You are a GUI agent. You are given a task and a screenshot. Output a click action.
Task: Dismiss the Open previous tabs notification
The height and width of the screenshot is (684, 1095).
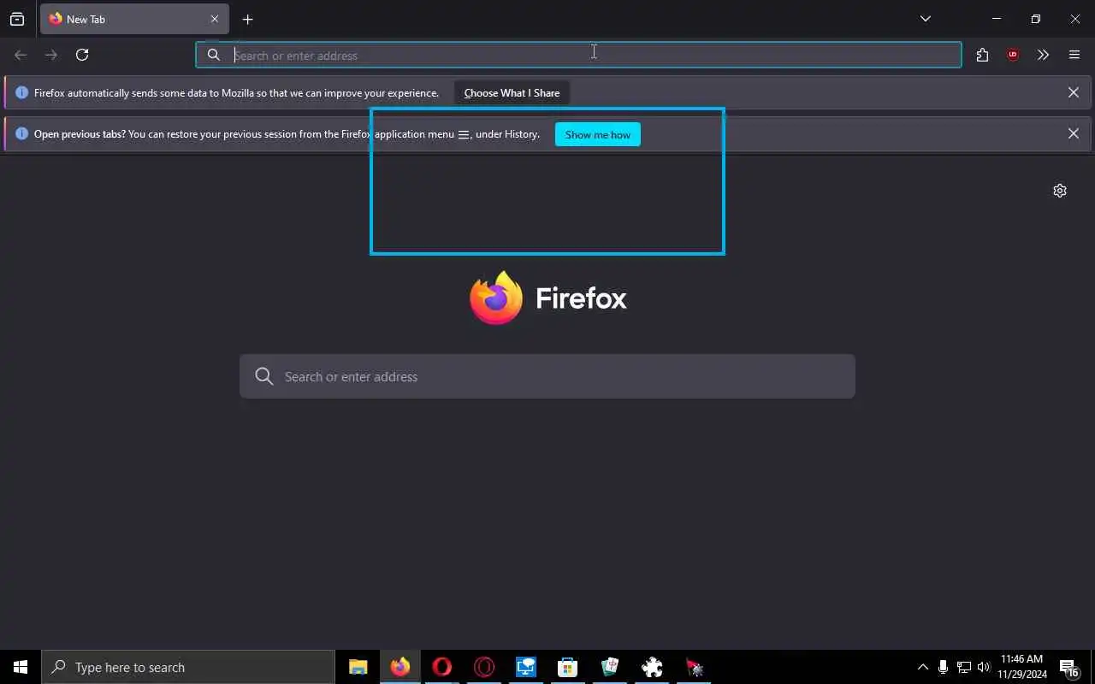pyautogui.click(x=1074, y=133)
